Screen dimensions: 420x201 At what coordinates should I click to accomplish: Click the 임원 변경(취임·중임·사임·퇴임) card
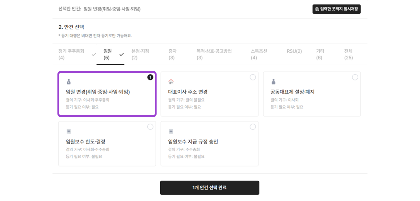(107, 94)
